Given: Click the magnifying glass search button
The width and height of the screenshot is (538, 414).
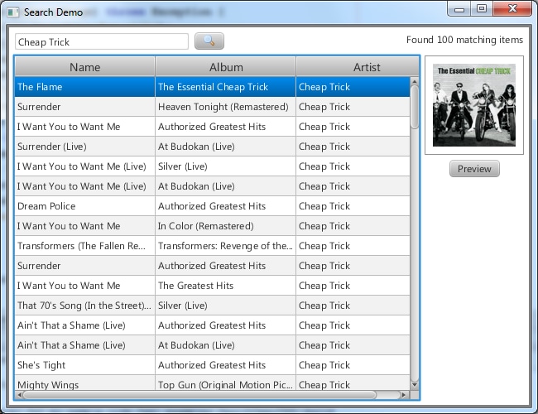Looking at the screenshot, I should 209,41.
